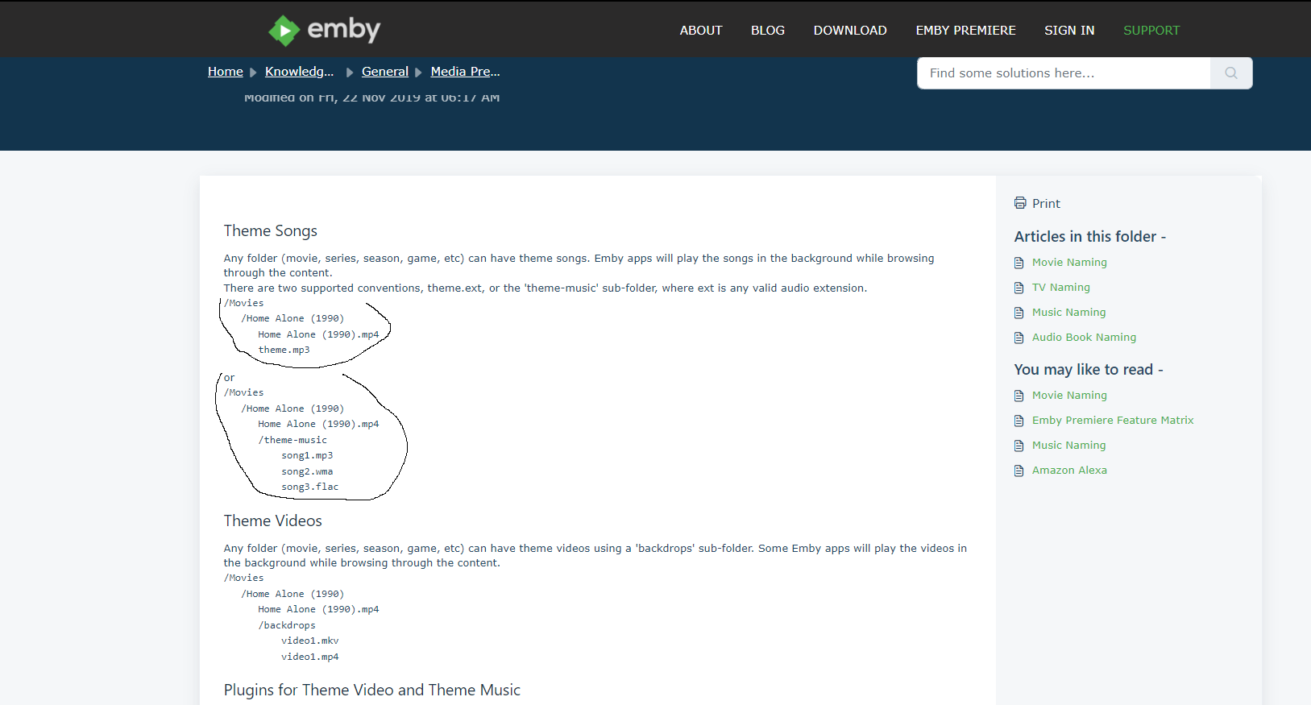Click the 'Theme Videos' heading
This screenshot has width=1311, height=705.
[273, 521]
